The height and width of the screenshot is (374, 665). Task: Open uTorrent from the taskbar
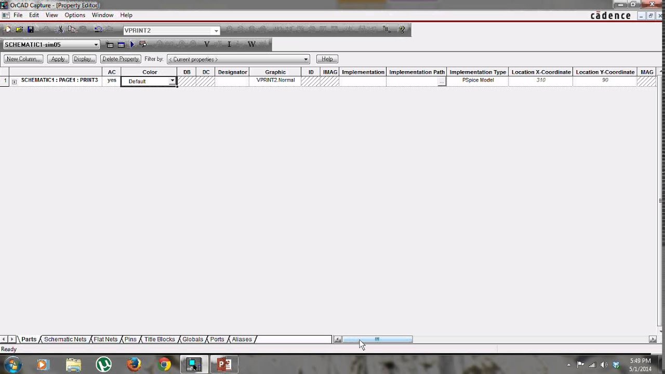pyautogui.click(x=104, y=365)
